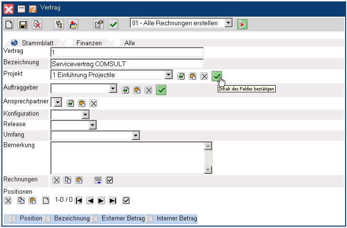
Task: Click the new document icon in toolbar
Action: 9,24
